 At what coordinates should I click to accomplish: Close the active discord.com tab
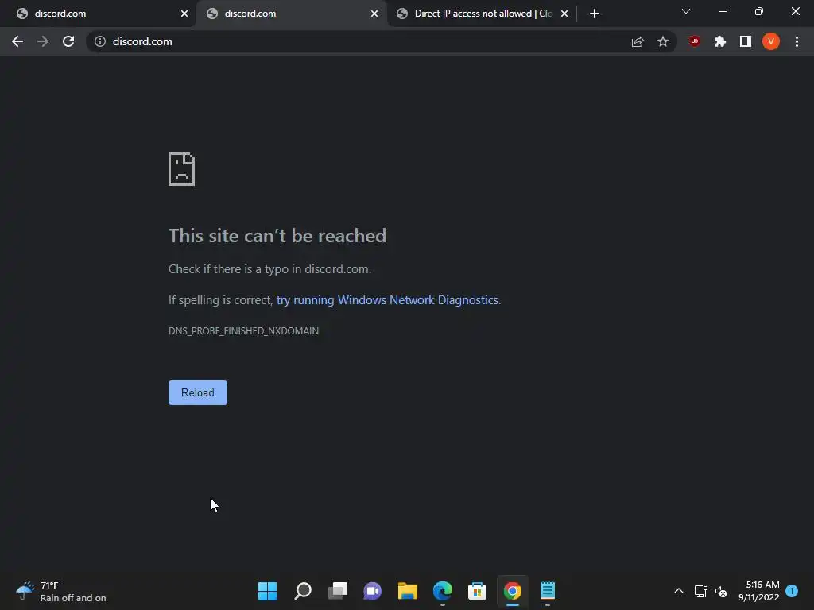pyautogui.click(x=374, y=14)
